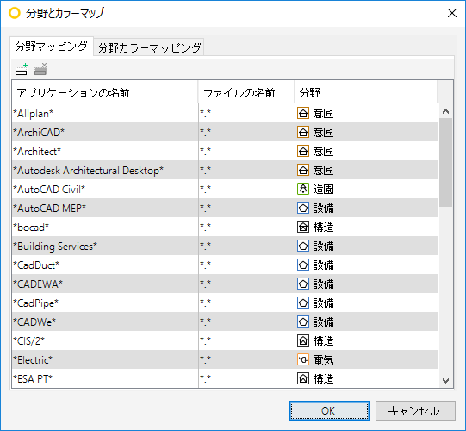Click the *.* file name cell for *CadPipe*

coord(246,303)
